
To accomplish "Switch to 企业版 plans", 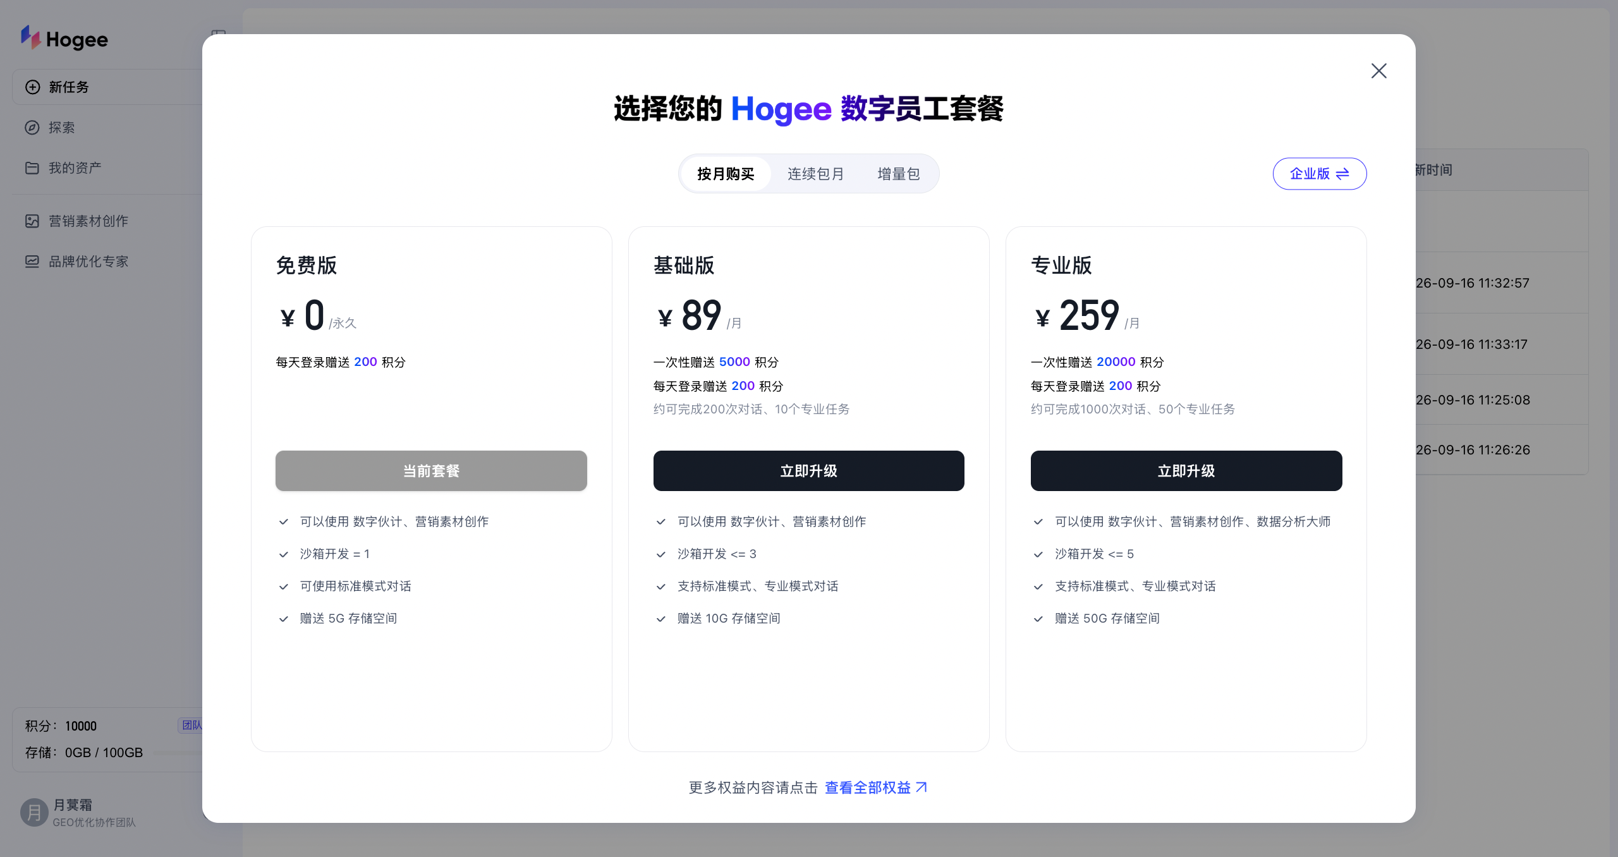I will click(1319, 174).
